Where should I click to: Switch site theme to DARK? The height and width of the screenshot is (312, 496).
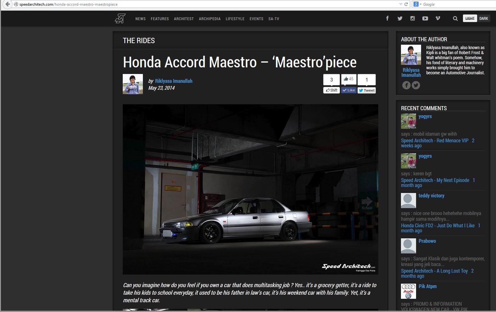click(484, 19)
